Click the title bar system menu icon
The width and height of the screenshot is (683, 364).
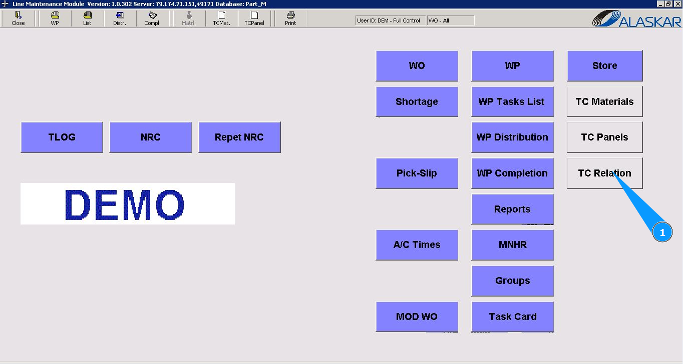5,3
